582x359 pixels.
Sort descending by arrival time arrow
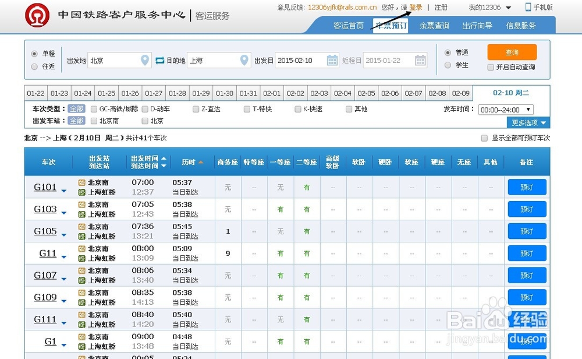coord(164,166)
